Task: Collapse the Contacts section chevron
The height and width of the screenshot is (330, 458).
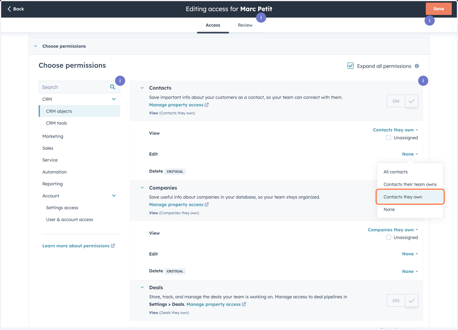Action: tap(142, 88)
